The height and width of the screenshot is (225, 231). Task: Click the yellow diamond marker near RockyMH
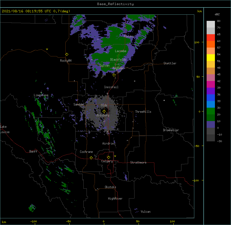pyautogui.click(x=67, y=55)
